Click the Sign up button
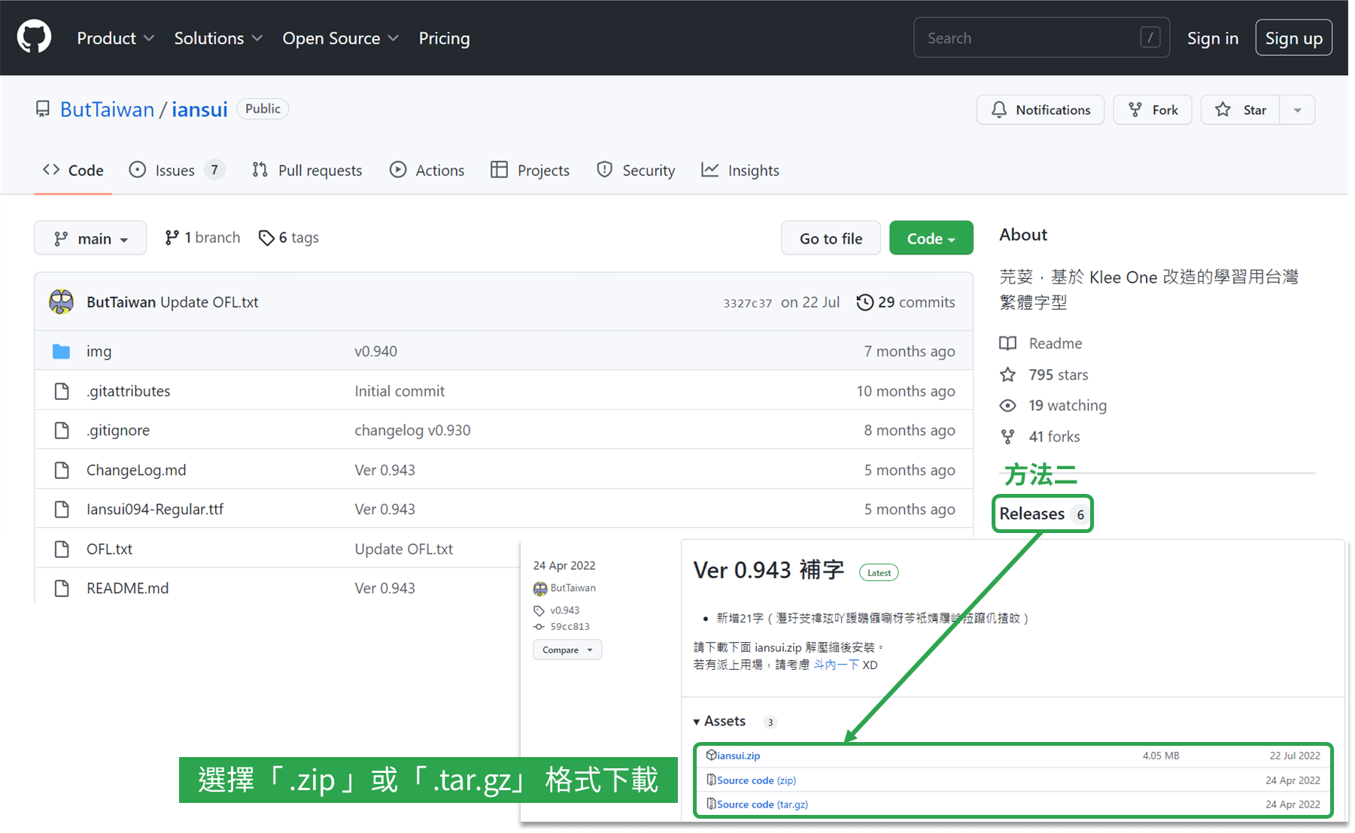This screenshot has height=833, width=1355. (1293, 38)
